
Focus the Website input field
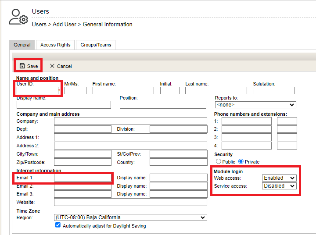[x=130, y=202]
